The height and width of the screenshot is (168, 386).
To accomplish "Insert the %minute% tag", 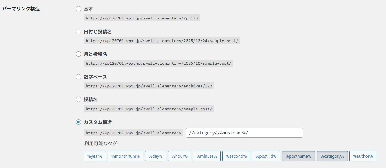I will pos(206,156).
